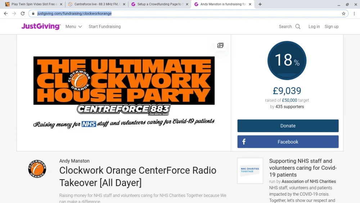Bookmark this page with the star icon
The image size is (360, 203).
point(343,14)
